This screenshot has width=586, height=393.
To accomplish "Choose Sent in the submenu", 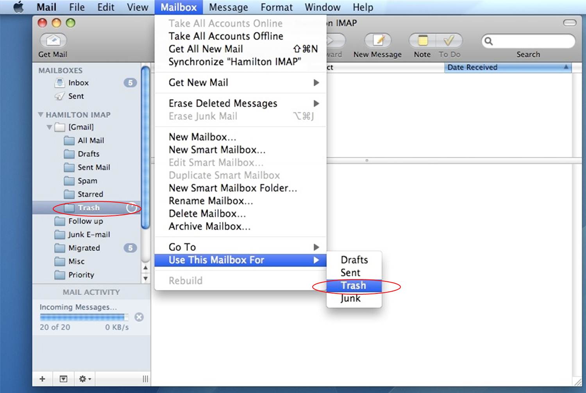I will click(354, 273).
